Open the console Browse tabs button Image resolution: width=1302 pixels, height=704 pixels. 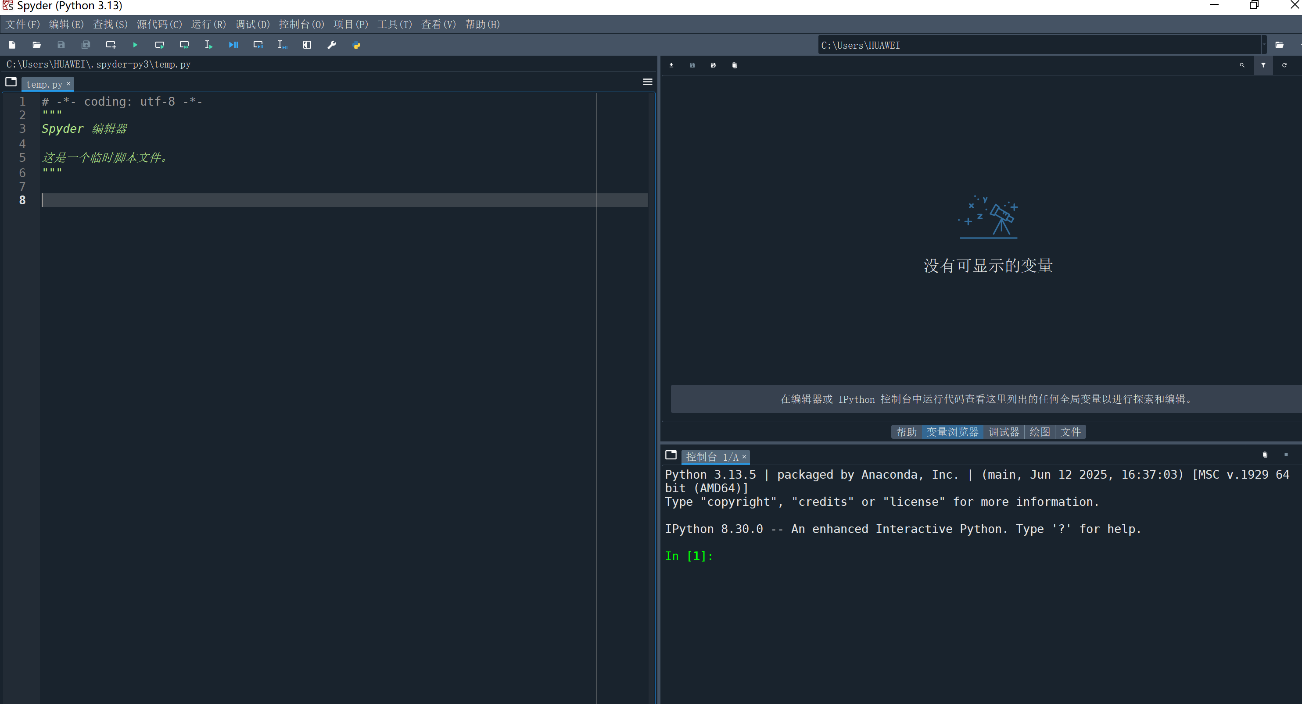[x=671, y=455]
